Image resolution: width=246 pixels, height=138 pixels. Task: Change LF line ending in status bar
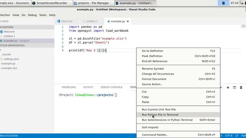237,136
